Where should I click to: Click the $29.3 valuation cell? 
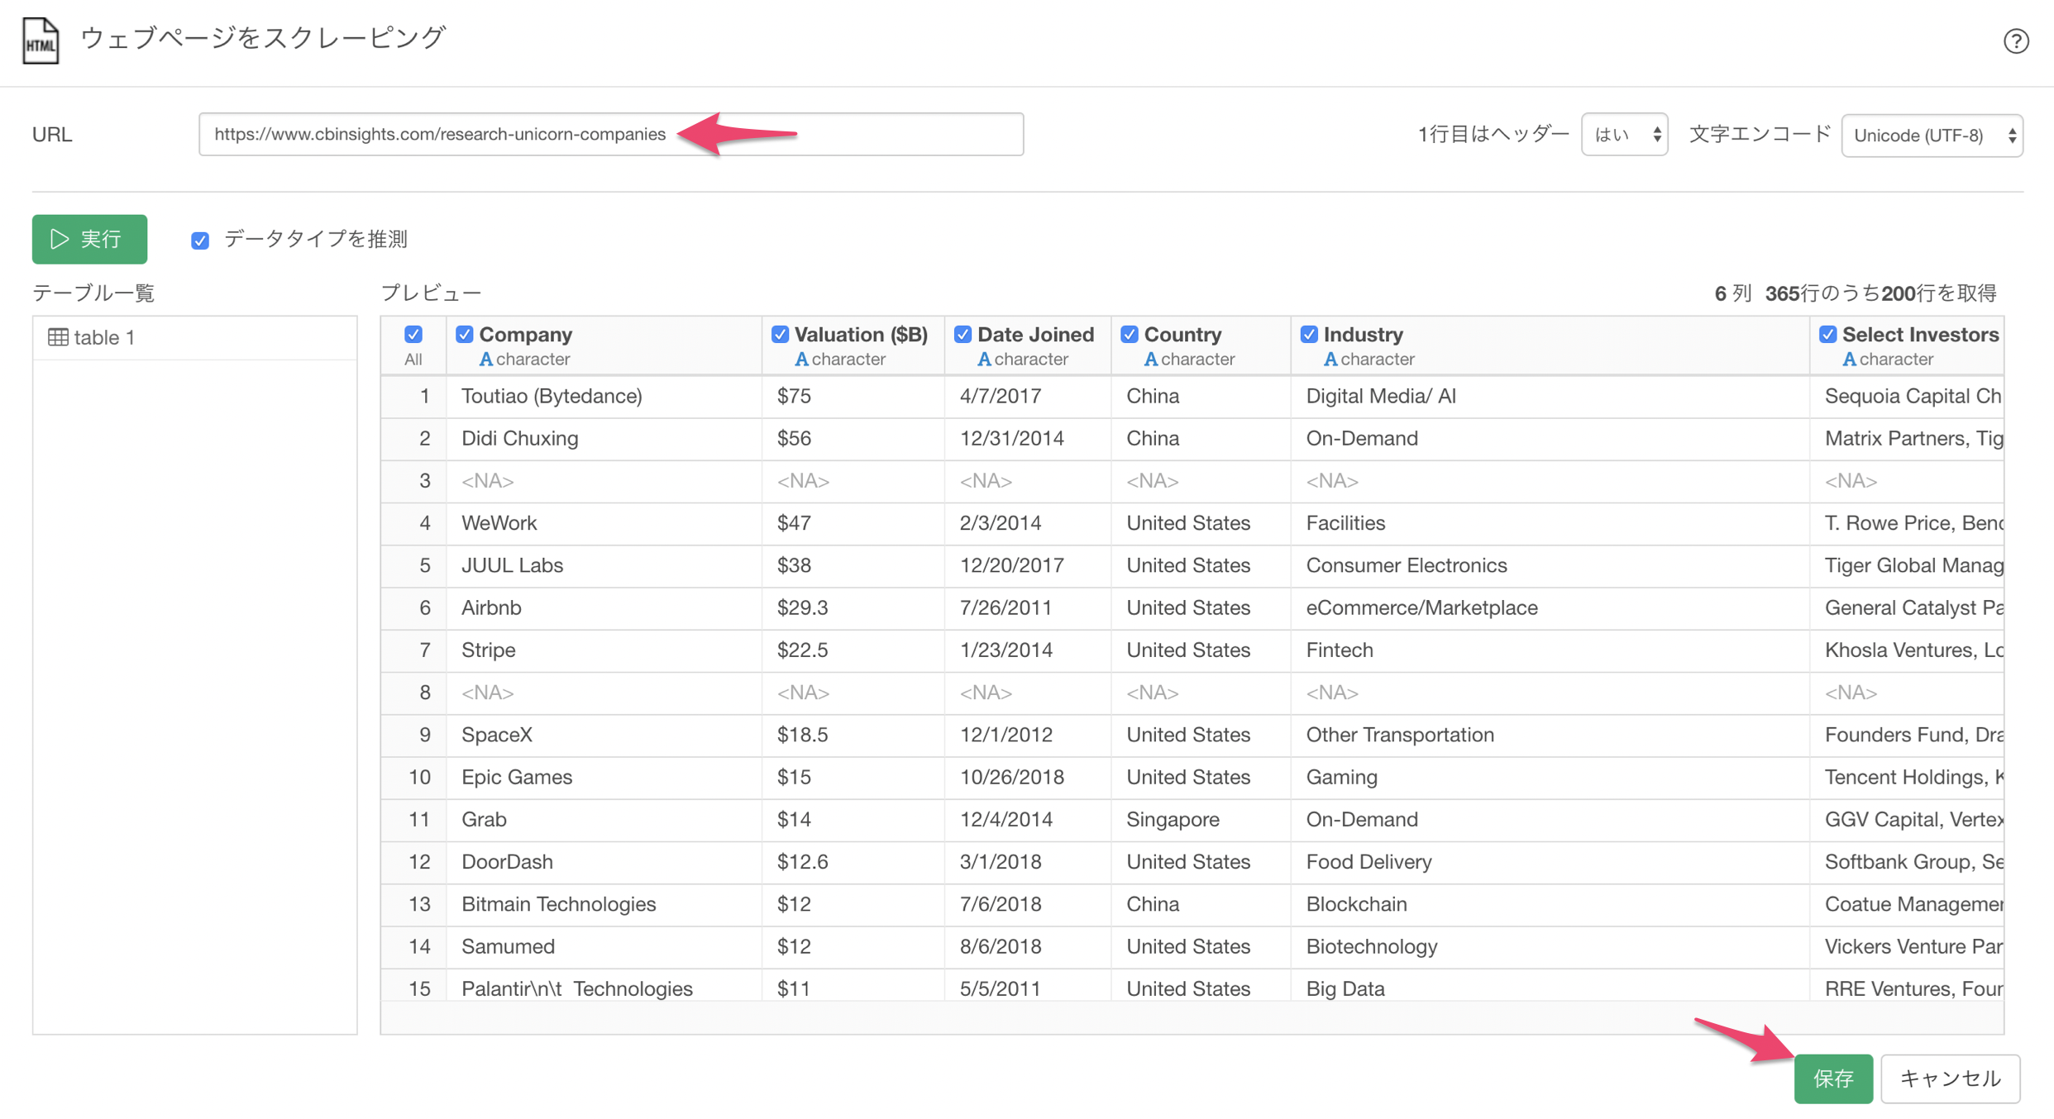tap(853, 608)
